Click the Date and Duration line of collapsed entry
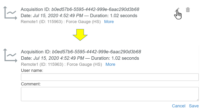203x111 pixels. [x=79, y=16]
